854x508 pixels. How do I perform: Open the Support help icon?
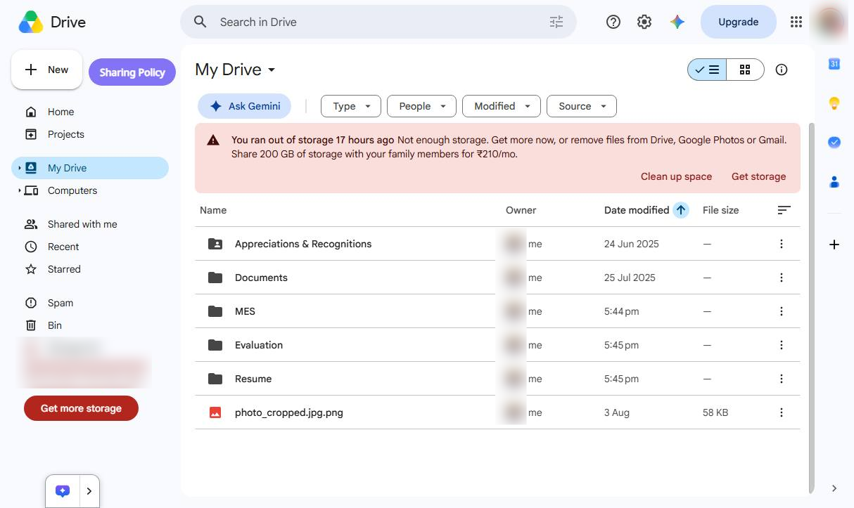tap(613, 22)
